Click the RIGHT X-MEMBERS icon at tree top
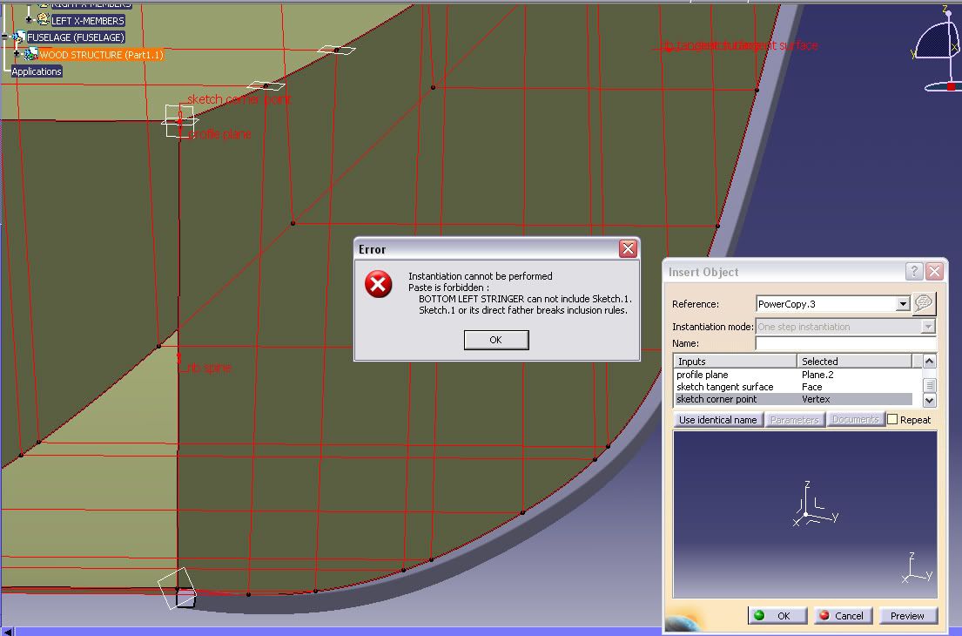This screenshot has width=962, height=636. click(x=44, y=3)
